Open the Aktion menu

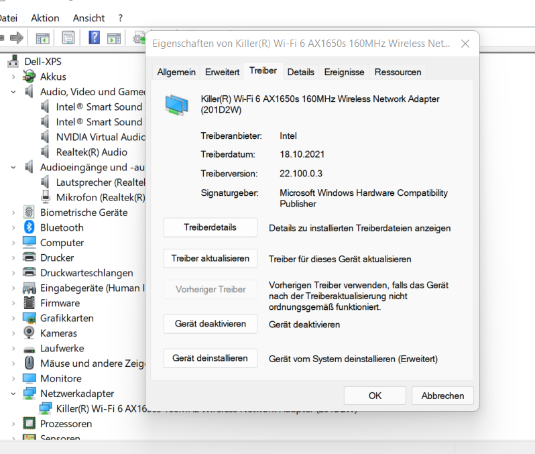point(45,17)
